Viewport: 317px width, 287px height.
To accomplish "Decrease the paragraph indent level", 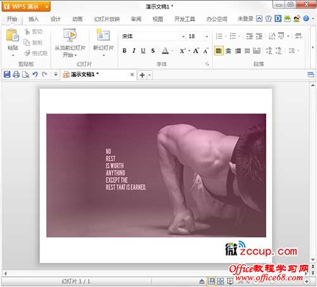I will (x=249, y=36).
